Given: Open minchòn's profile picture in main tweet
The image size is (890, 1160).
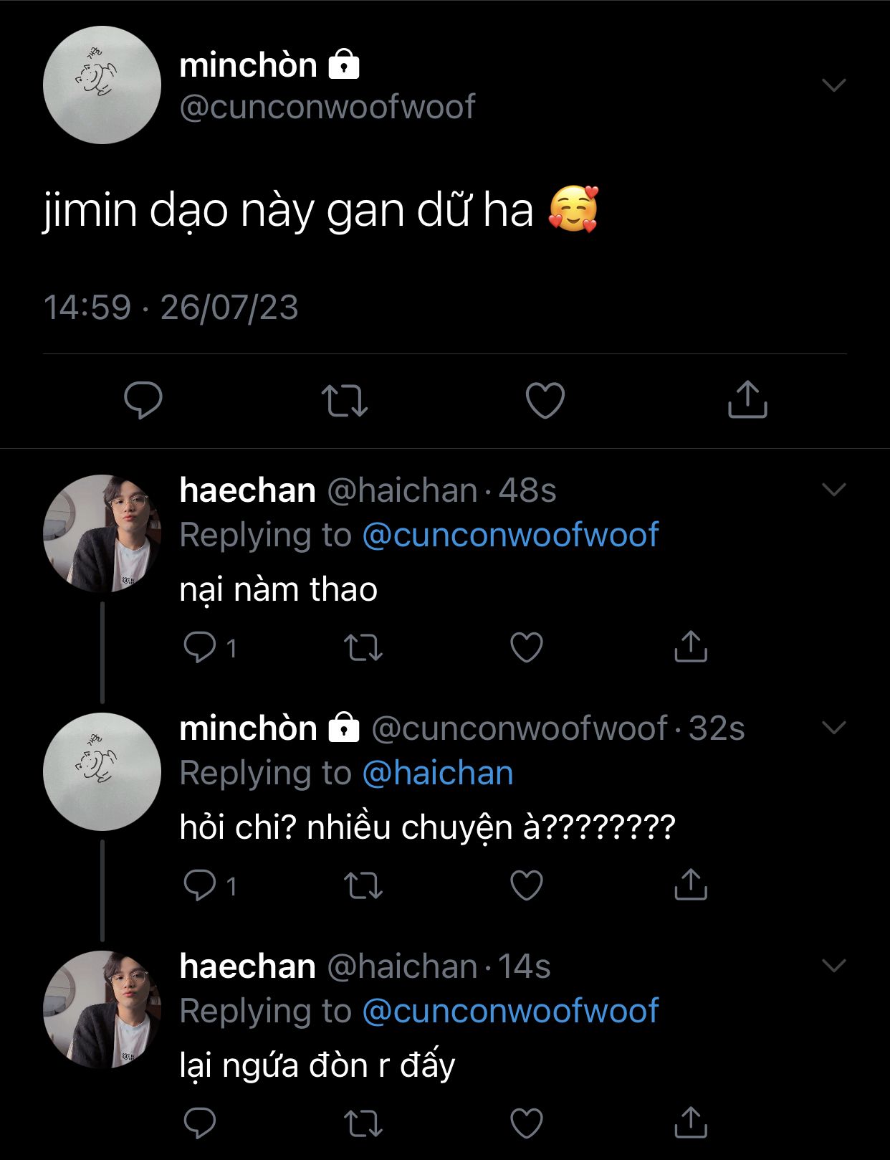Looking at the screenshot, I should pyautogui.click(x=102, y=85).
